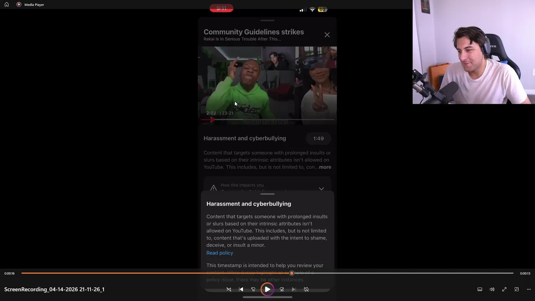Open the subtitles and captions menu
The width and height of the screenshot is (535, 301).
click(480, 289)
